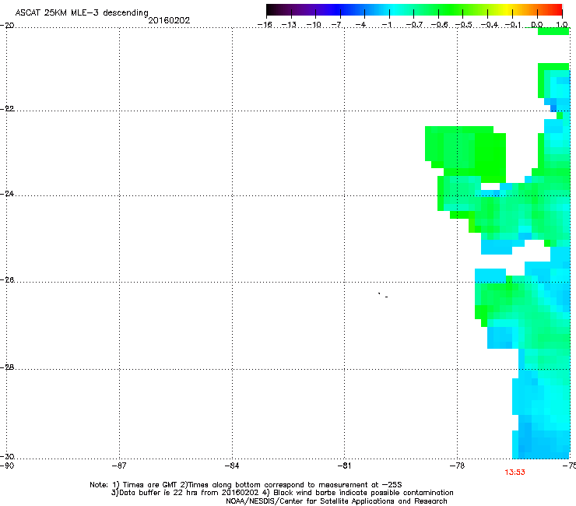The image size is (576, 506).
Task: Click the latitude label -28
Action: [7, 367]
